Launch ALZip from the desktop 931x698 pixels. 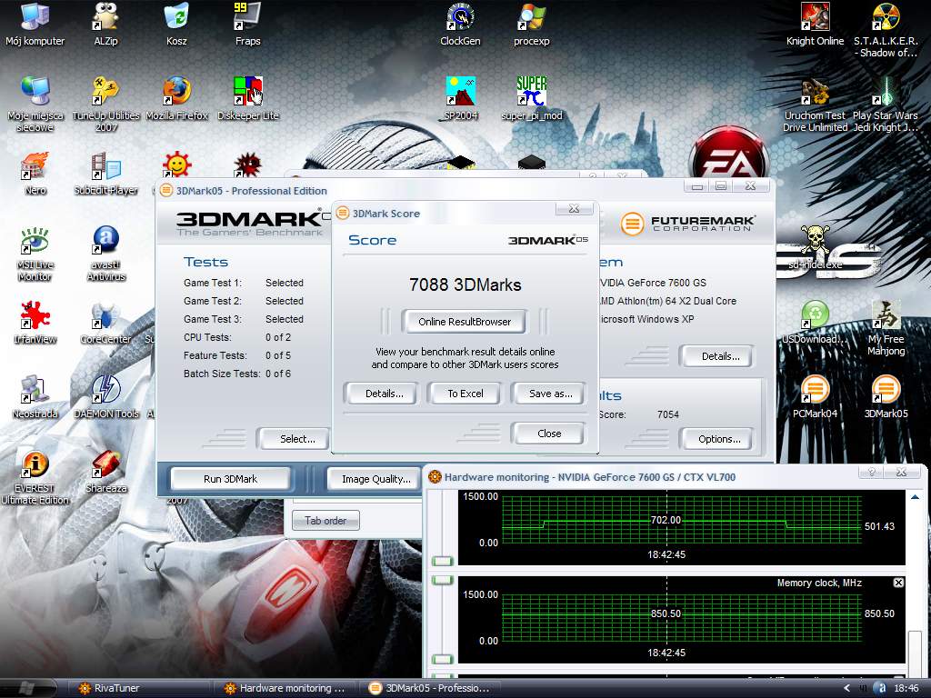click(105, 25)
